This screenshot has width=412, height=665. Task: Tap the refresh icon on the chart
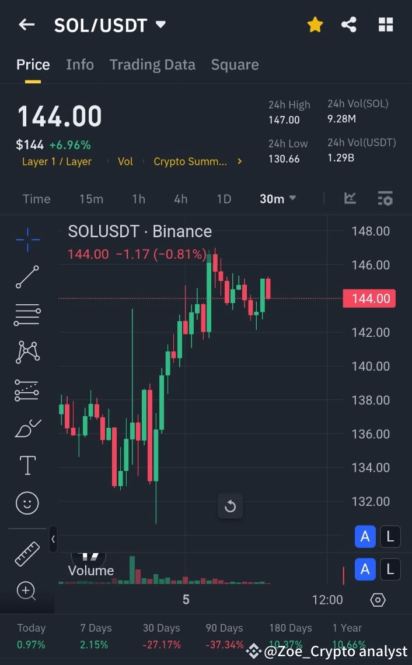230,506
